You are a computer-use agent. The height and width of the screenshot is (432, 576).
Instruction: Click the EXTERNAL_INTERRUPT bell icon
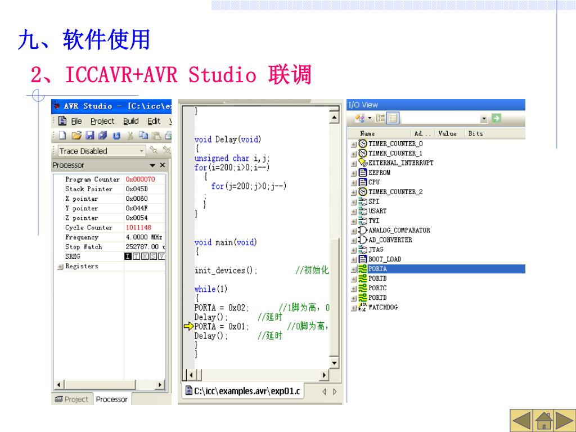click(x=363, y=163)
